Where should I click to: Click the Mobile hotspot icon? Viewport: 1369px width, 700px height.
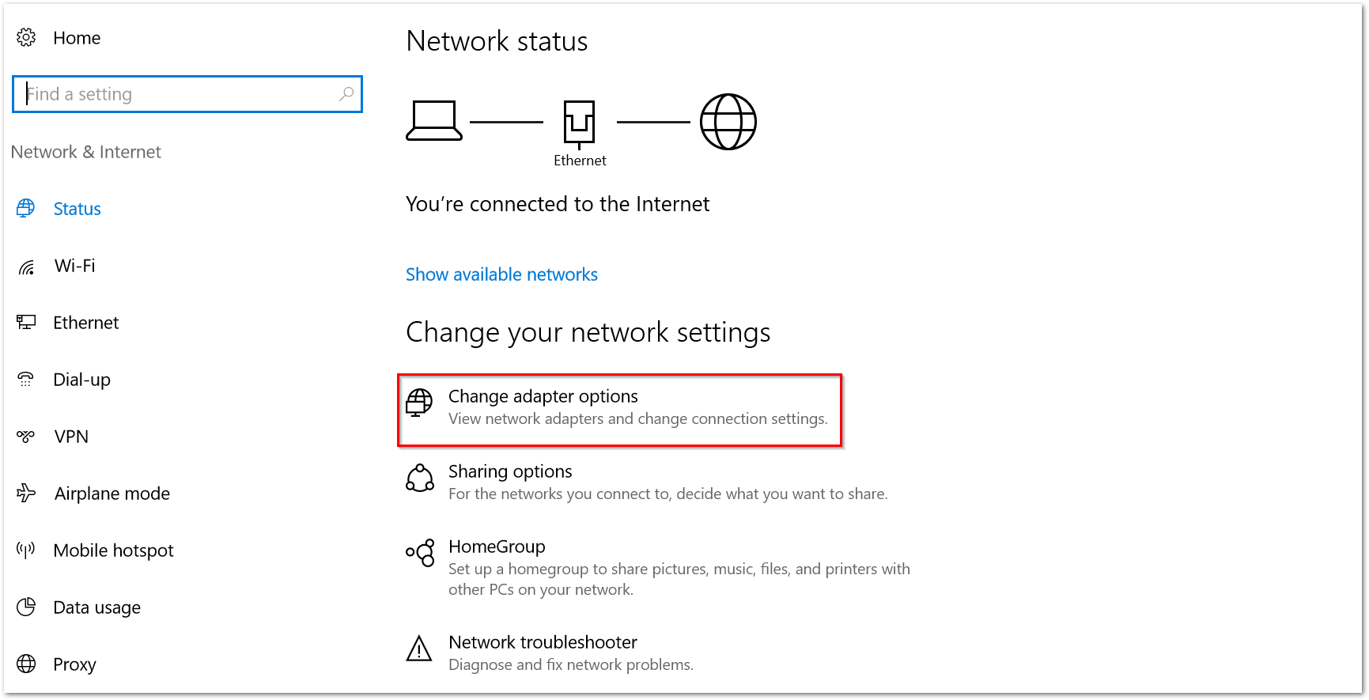26,550
